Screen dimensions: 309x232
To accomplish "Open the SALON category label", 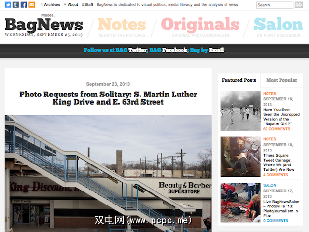I will pyautogui.click(x=269, y=185).
